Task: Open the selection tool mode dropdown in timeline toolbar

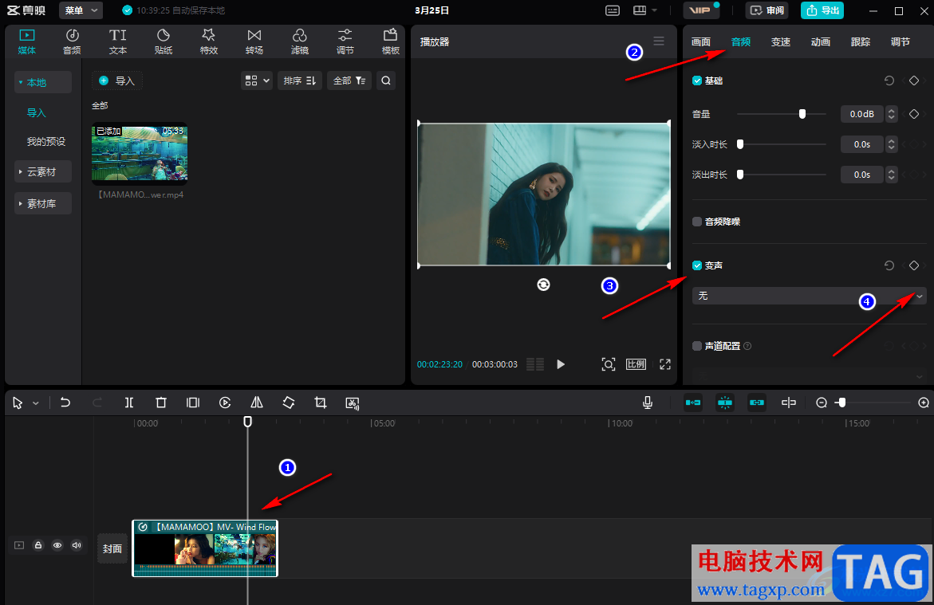Action: 36,403
